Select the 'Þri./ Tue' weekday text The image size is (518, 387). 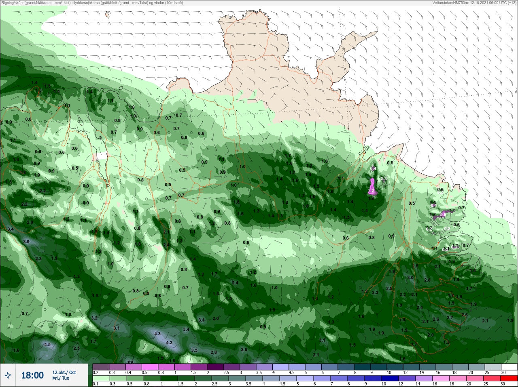click(61, 379)
